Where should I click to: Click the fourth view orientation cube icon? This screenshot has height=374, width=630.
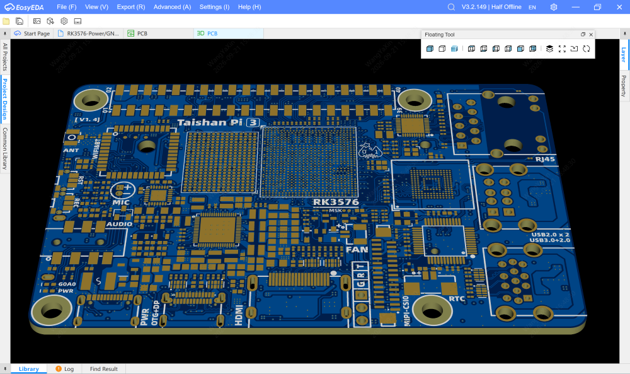pos(508,49)
